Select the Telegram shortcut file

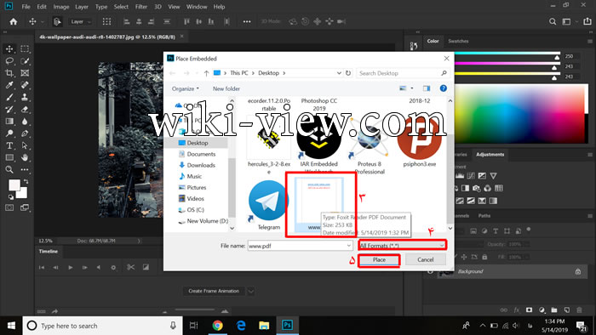[x=268, y=206]
